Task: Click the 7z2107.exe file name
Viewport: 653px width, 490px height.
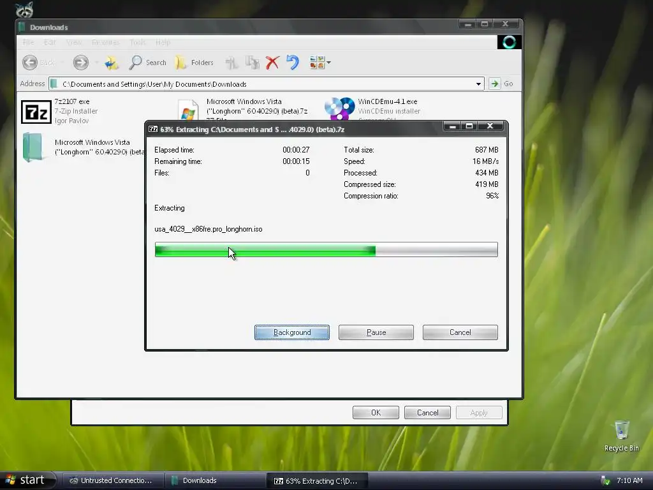Action: point(71,101)
